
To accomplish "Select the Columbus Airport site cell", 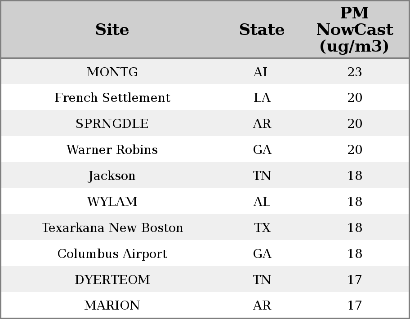I will [112, 253].
